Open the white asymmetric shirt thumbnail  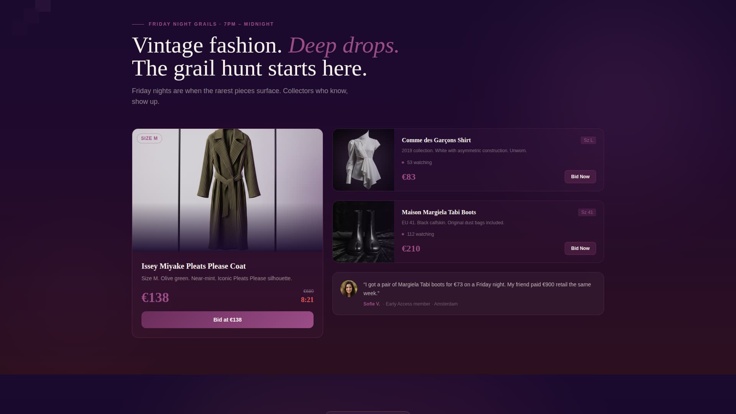pos(363,159)
